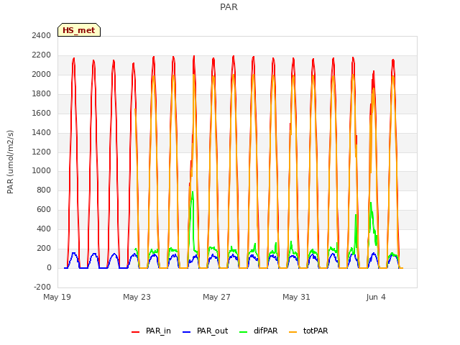
Task: Click the 1800 y-axis tick label
Action: (42, 93)
